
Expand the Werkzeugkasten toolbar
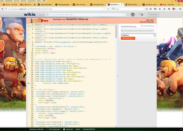[53, 129]
